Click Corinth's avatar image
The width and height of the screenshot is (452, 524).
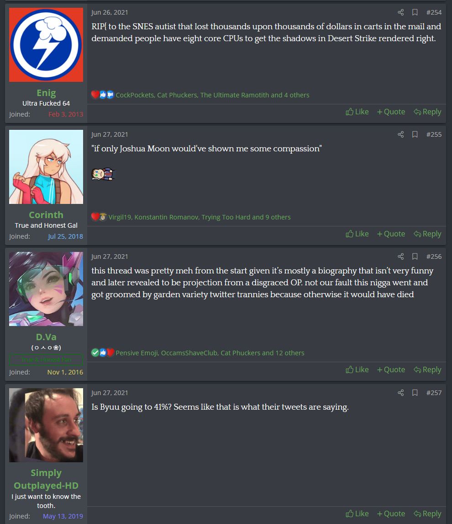(46, 167)
